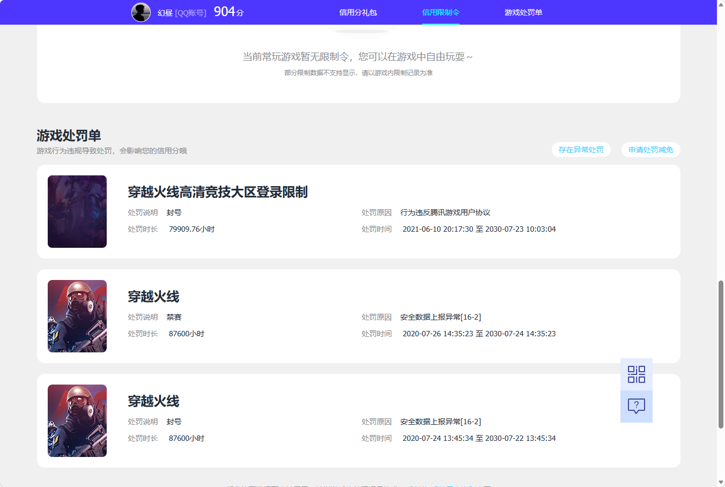Click the duration 79909.76小时
Viewport: 725px width, 487px height.
pos(192,229)
